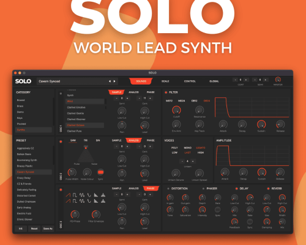306x245 pixels.
Task: Click the Save As button
Action: [x=48, y=228]
